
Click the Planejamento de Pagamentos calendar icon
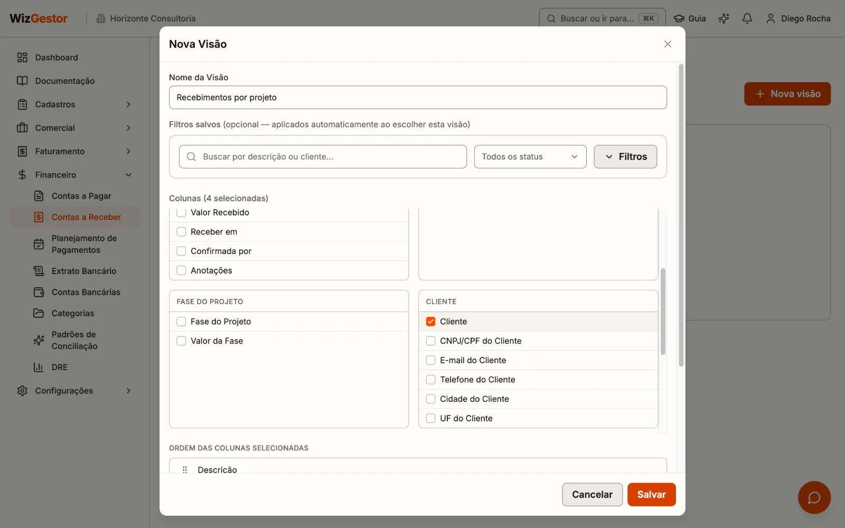tap(39, 244)
